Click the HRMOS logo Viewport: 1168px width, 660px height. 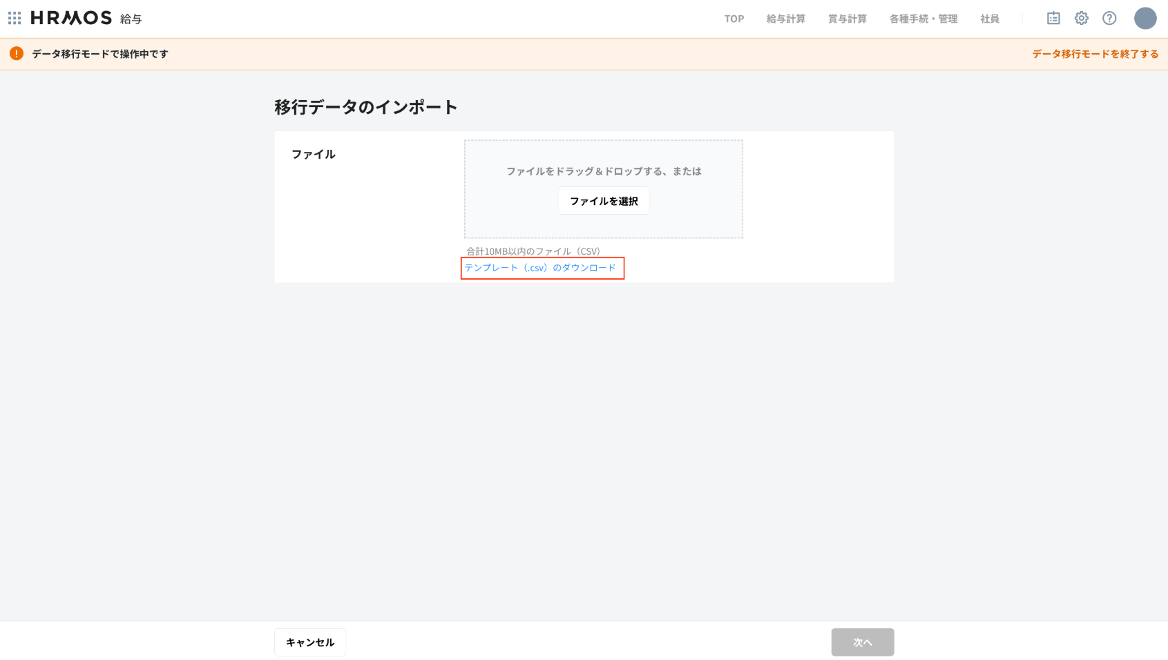(x=71, y=18)
